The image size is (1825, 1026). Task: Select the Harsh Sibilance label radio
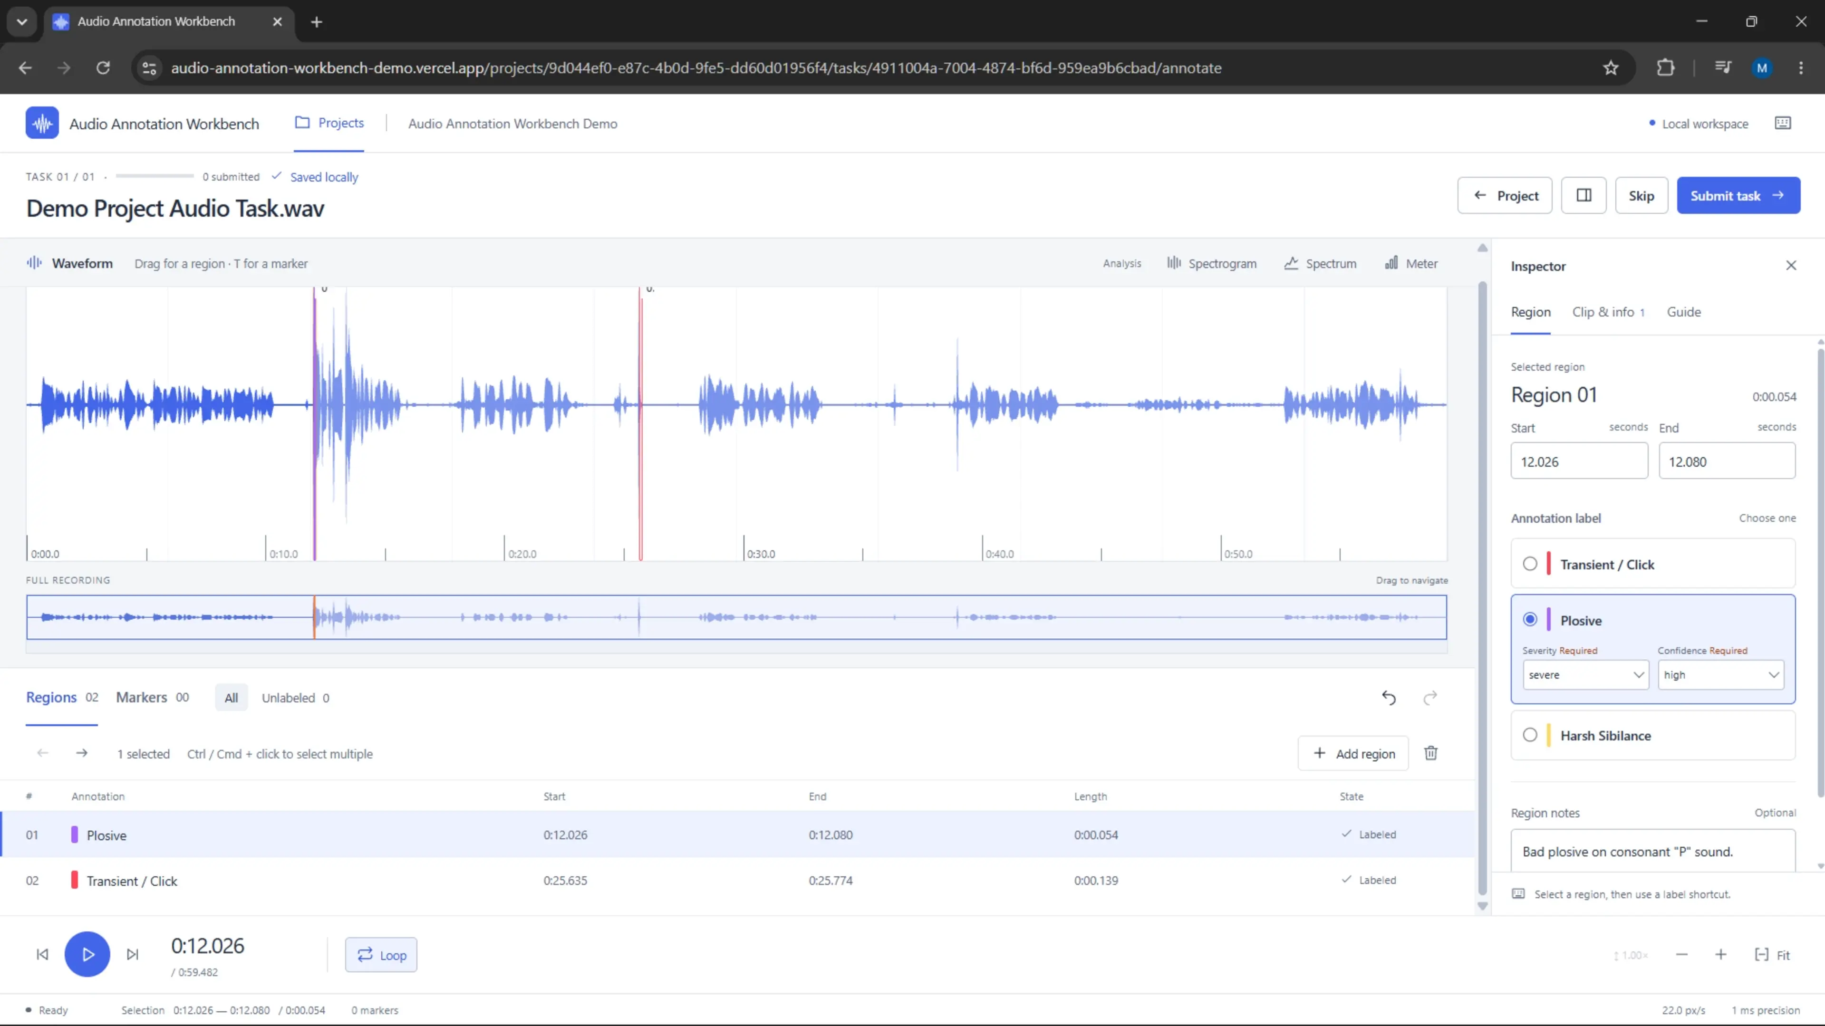[1530, 736]
